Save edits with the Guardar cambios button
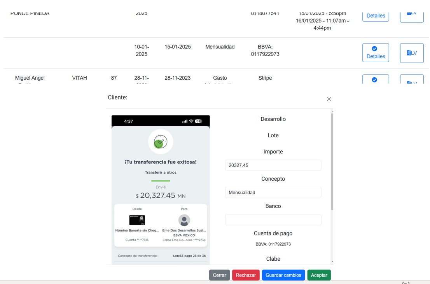This screenshot has width=430, height=284. point(283,275)
